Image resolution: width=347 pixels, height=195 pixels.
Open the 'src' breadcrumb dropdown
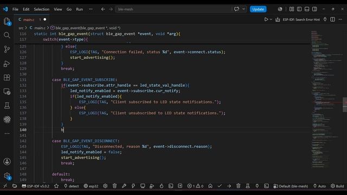[x=21, y=28]
